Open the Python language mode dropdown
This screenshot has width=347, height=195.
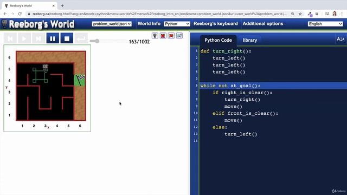tap(177, 24)
